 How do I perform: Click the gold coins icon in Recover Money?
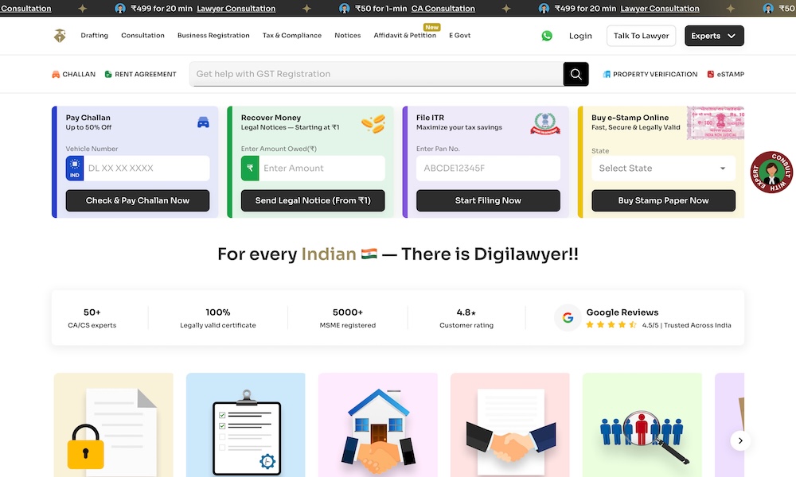(373, 124)
